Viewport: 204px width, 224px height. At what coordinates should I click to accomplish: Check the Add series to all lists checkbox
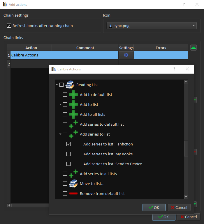click(x=65, y=174)
